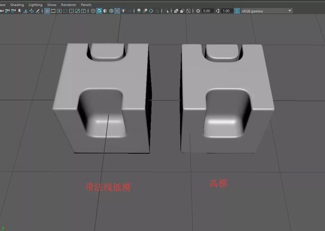Click the X-Ray Joints icon
Screen dimensions: 325x231
pyautogui.click(x=188, y=11)
